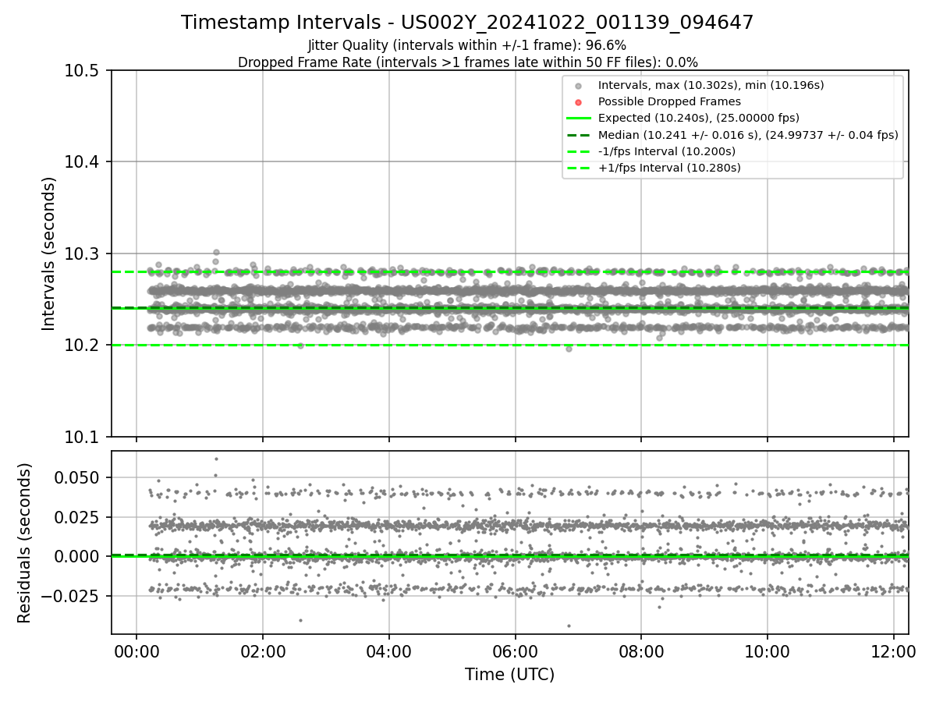Click legend entry "-1/fps Interval (10.200s)"

(x=667, y=151)
